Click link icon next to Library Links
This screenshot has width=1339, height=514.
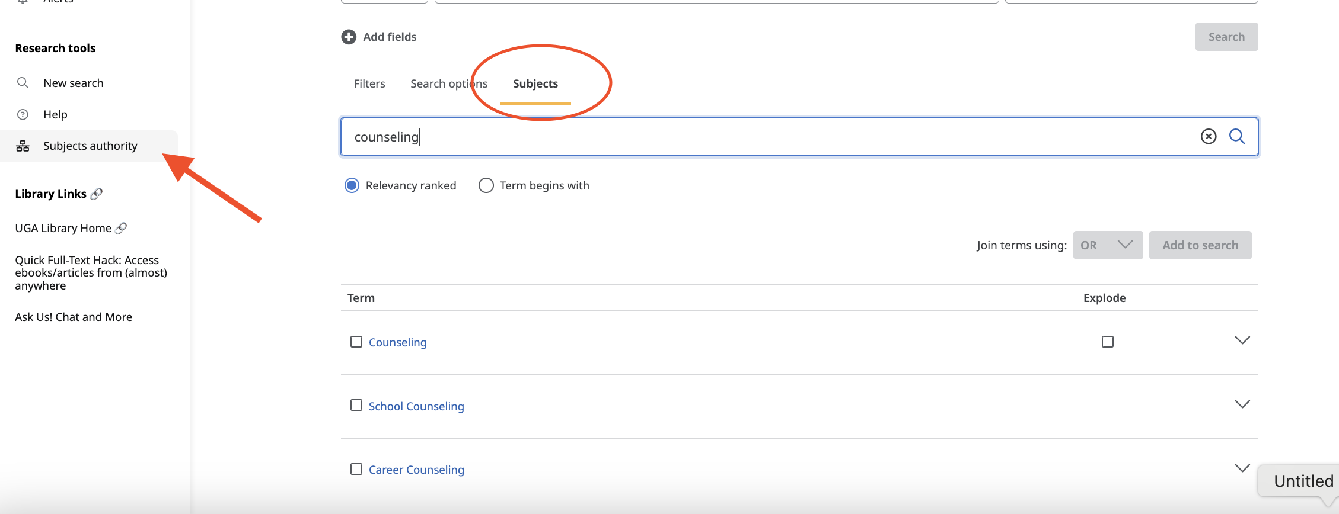point(97,194)
